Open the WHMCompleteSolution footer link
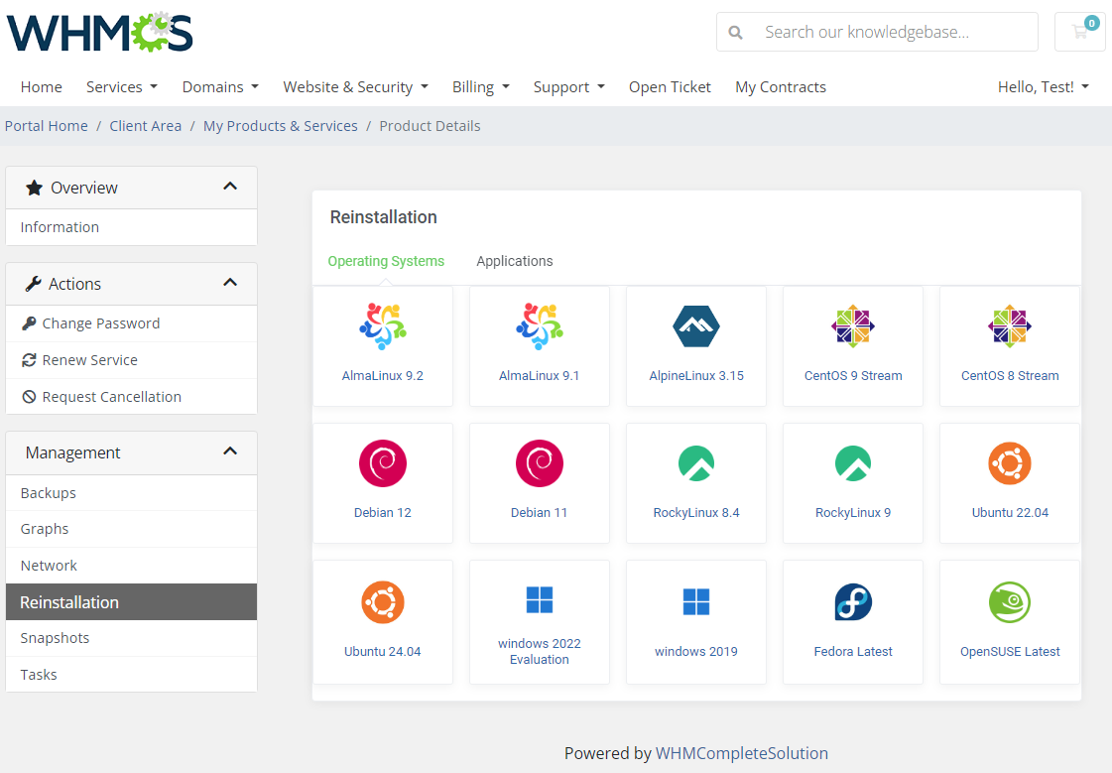 click(x=742, y=753)
